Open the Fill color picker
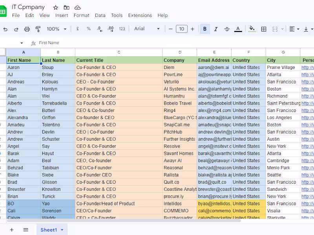The image size is (314, 235). point(252,29)
